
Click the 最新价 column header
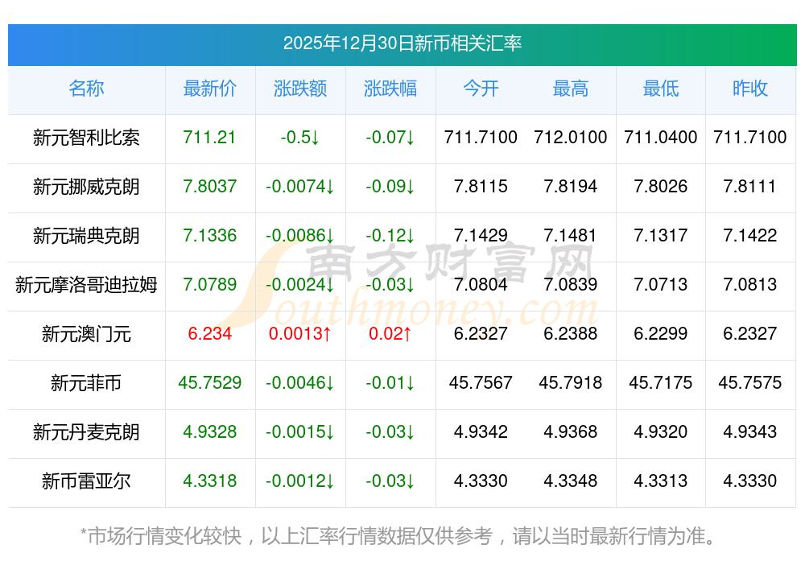coord(210,89)
